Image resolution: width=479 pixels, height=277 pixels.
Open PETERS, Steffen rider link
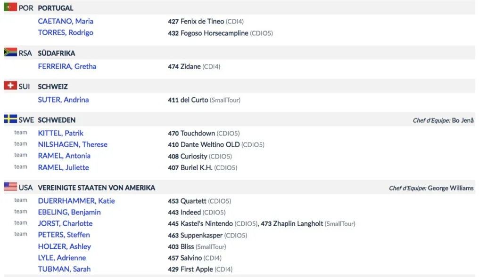64,235
